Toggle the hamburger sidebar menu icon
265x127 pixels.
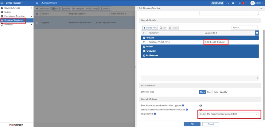pos(37,3)
